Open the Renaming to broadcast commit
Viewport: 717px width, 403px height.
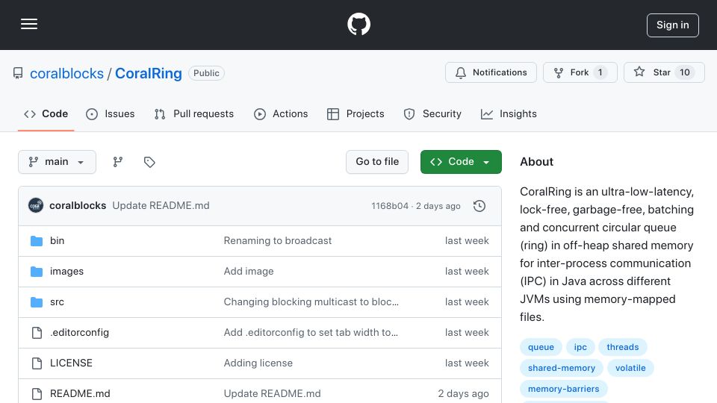[278, 241]
